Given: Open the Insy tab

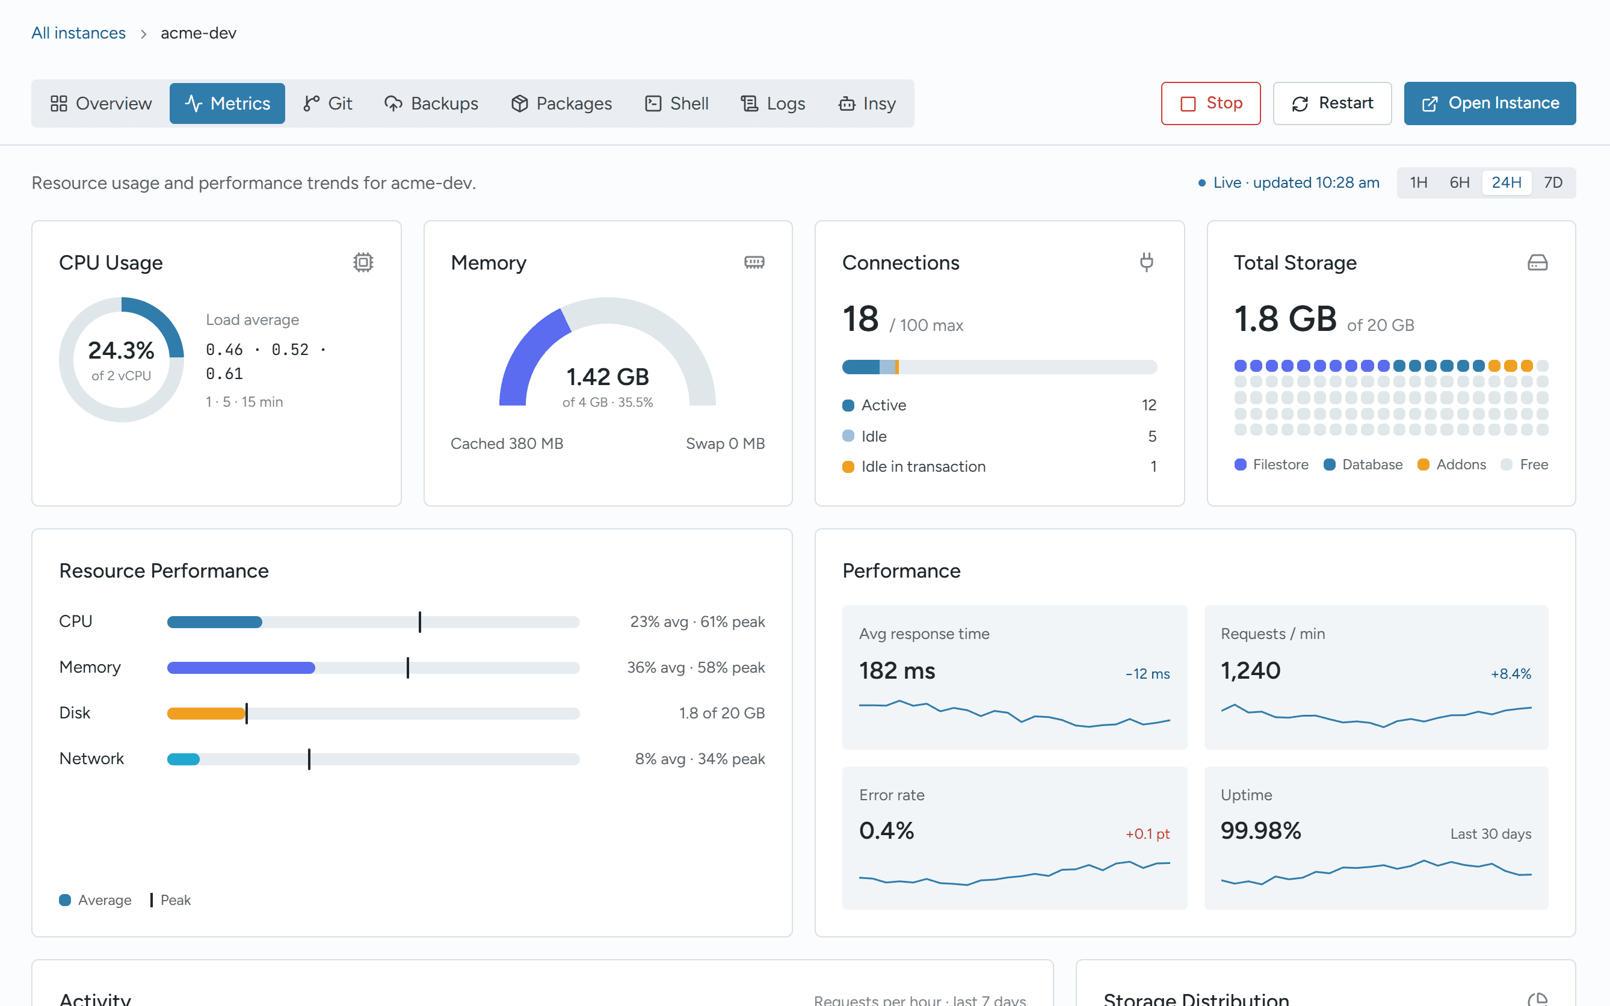Looking at the screenshot, I should click(867, 103).
